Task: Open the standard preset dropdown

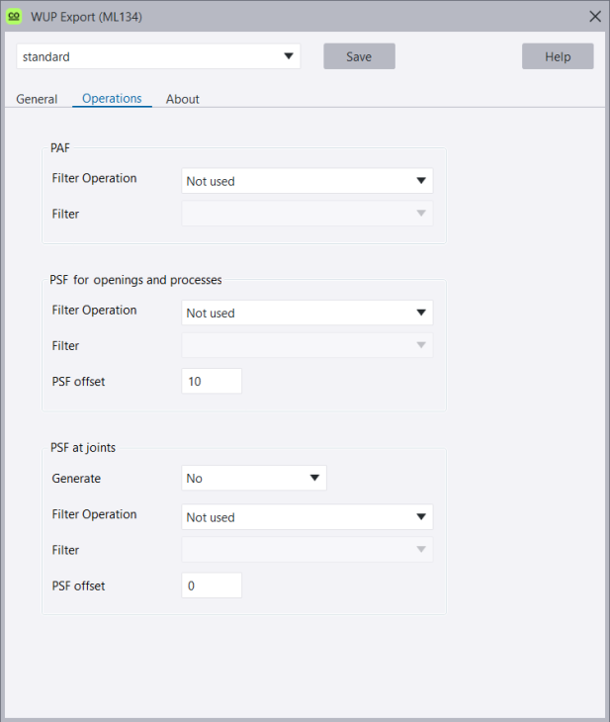Action: [x=158, y=56]
